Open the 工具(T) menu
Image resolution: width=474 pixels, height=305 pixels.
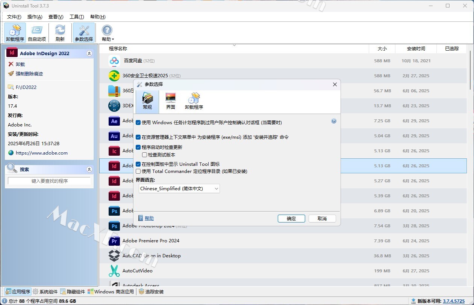[77, 17]
